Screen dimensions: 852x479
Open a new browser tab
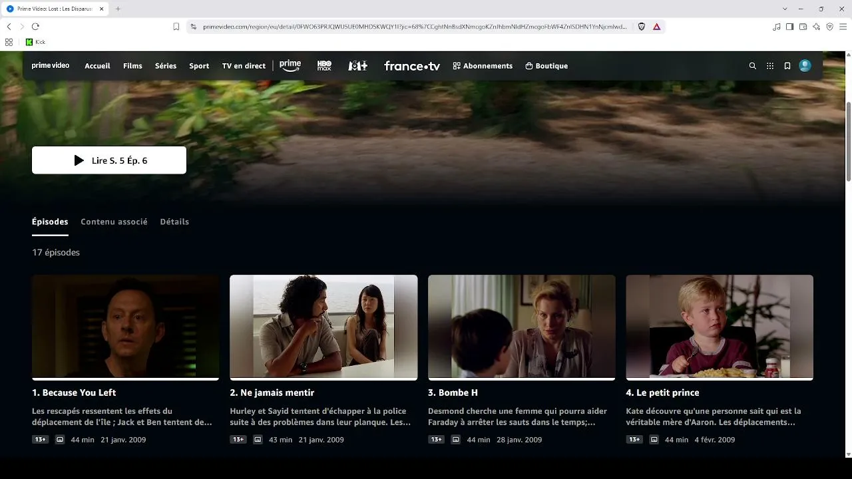coord(118,9)
